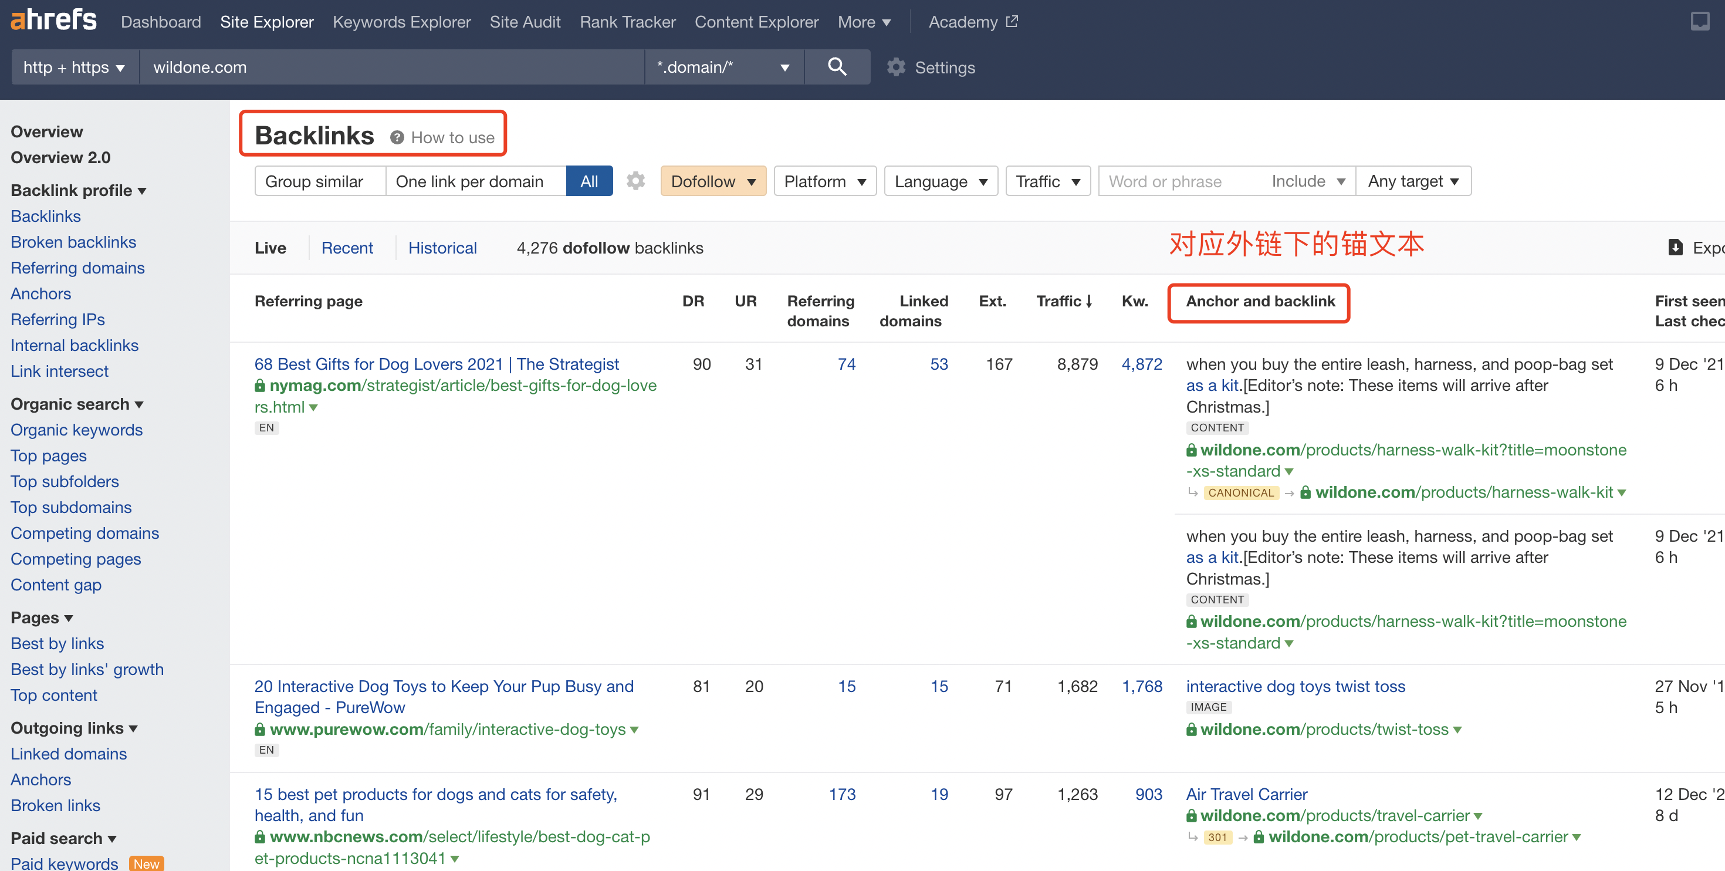1725x871 pixels.
Task: Open Overview 2.0 in sidebar
Action: pos(61,157)
